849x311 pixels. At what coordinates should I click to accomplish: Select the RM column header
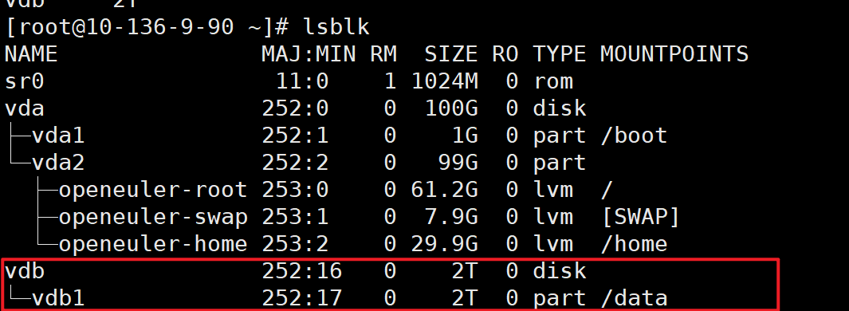tap(383, 54)
